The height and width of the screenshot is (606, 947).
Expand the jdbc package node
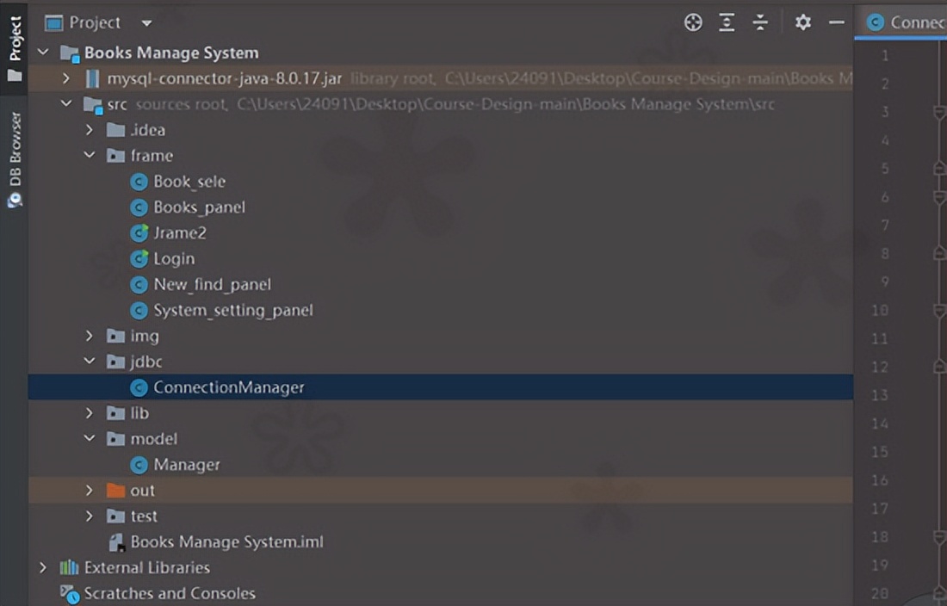tap(90, 362)
